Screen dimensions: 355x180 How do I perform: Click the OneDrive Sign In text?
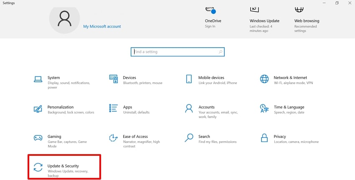(x=210, y=26)
